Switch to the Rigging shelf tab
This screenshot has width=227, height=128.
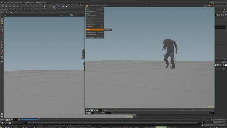26,5
